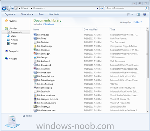Viewport: 150px width, 131px height.
Task: Click the Documents library thumbnail in details pane
Action: [x=12, y=121]
